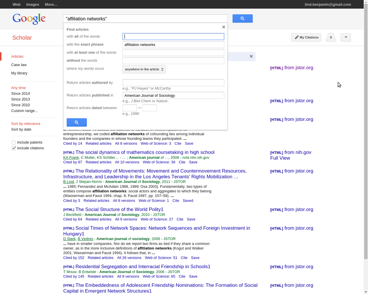
Task: Select Case law in the left sidebar
Action: 19,65
